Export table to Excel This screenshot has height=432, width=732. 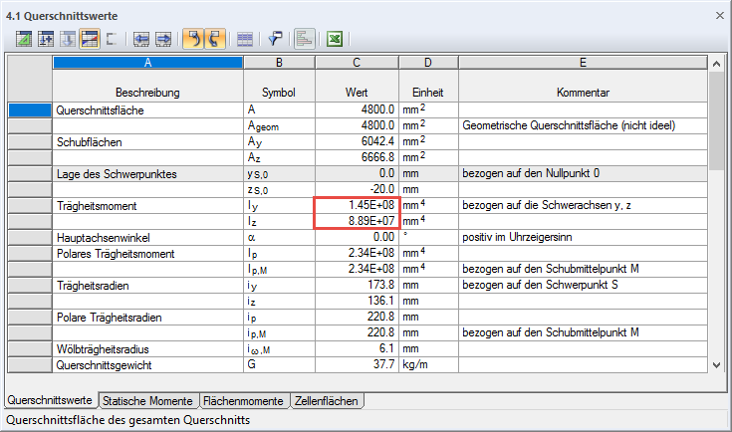335,39
